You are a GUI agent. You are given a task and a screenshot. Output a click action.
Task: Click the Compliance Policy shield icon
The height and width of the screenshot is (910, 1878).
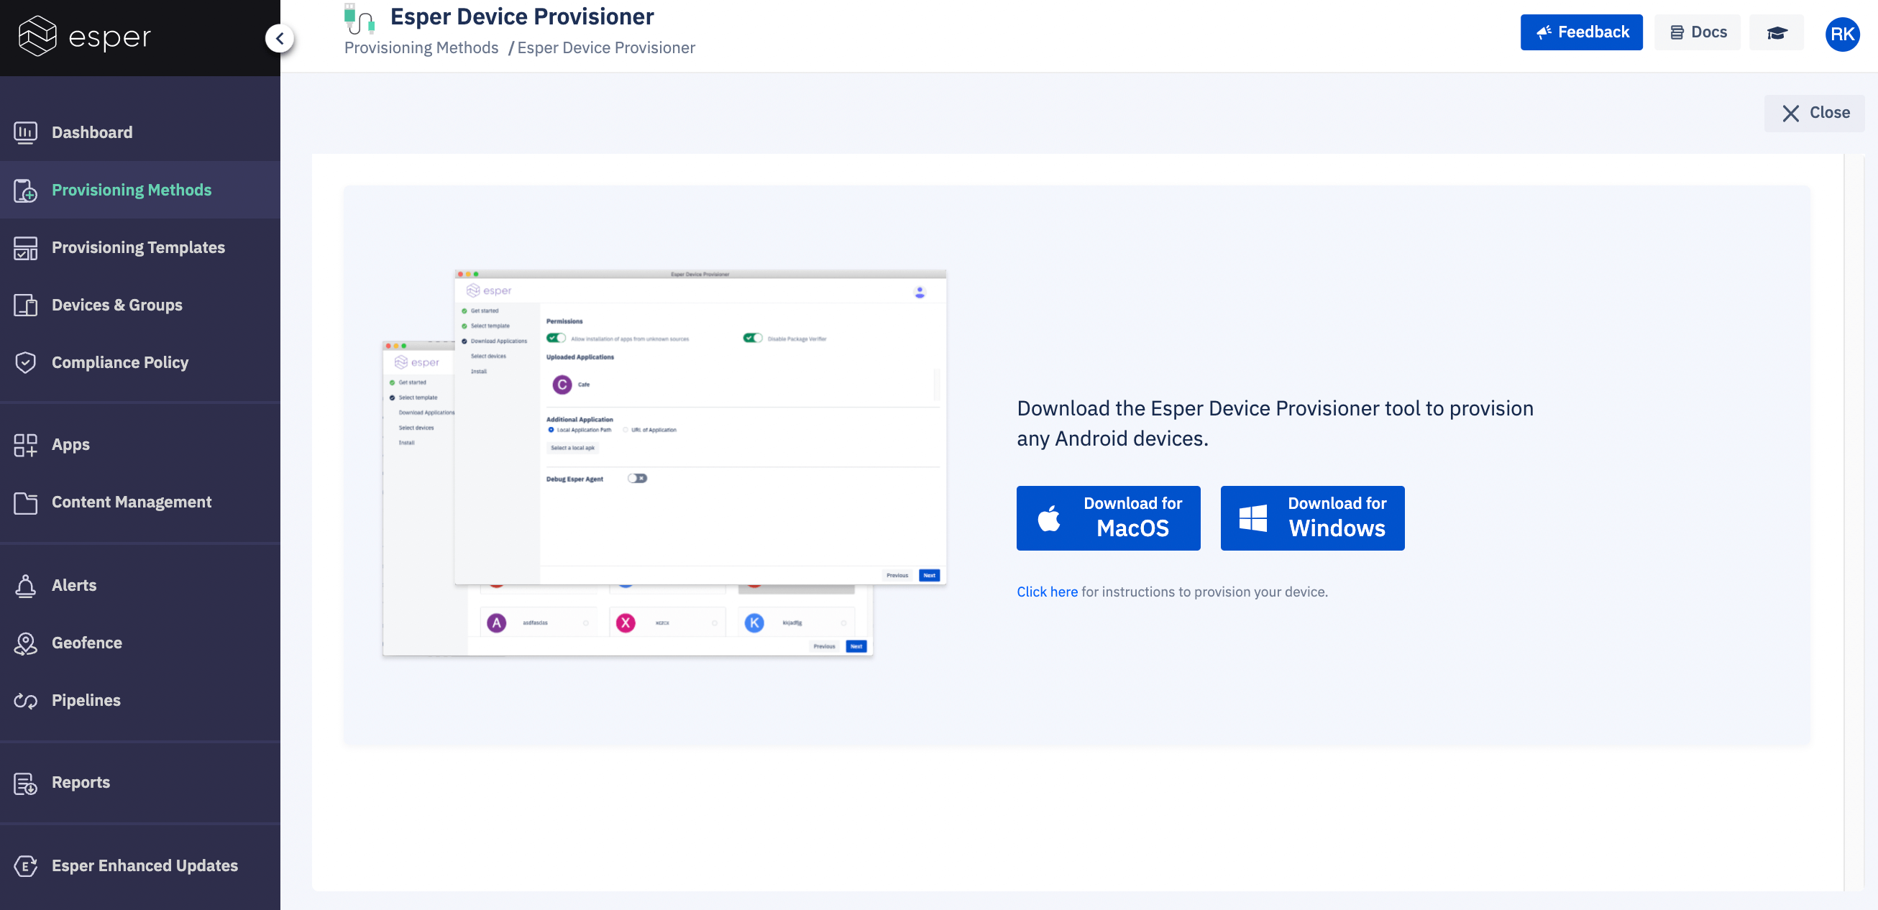pos(25,362)
